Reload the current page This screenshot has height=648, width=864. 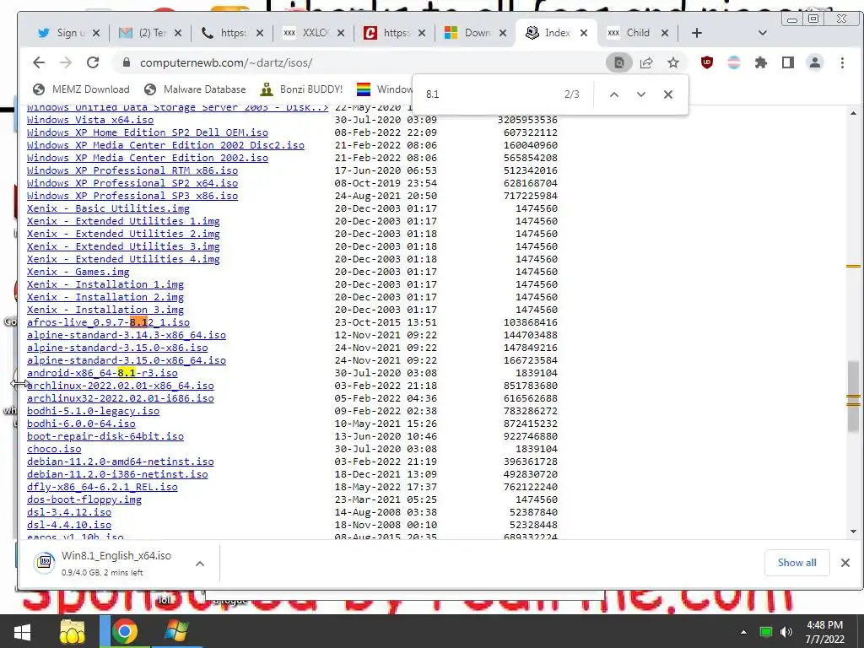(x=93, y=62)
